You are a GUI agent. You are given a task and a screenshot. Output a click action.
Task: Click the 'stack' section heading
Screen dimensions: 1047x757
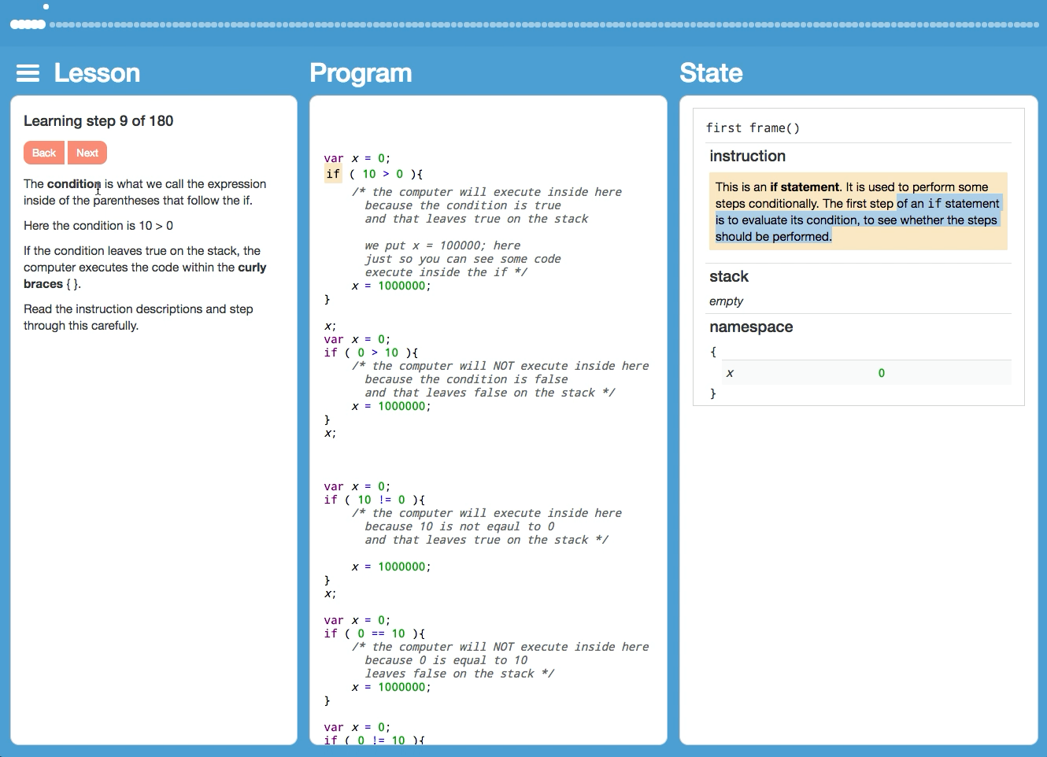729,276
